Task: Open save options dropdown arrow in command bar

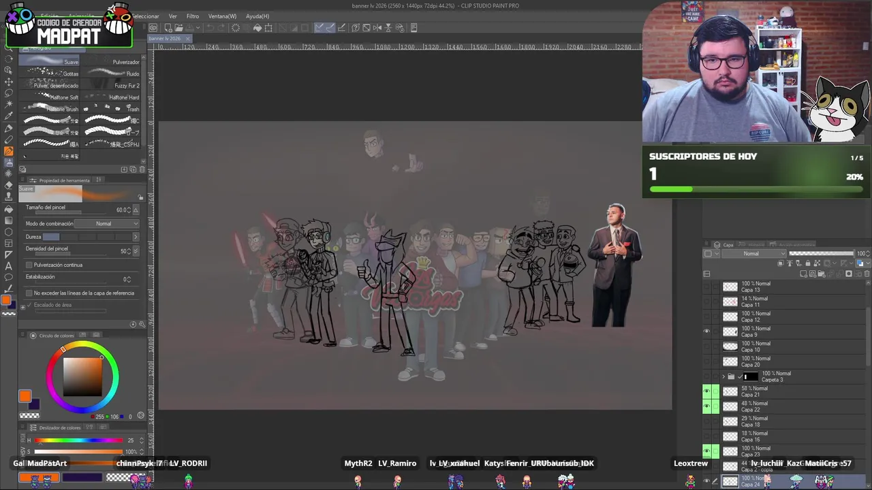Action: [x=198, y=28]
